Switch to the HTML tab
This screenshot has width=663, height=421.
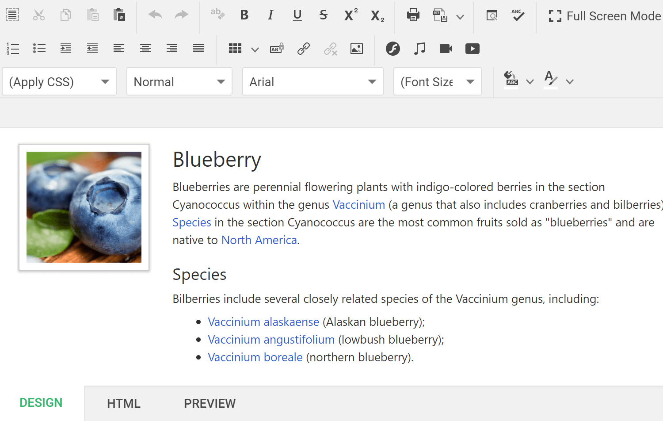[124, 403]
